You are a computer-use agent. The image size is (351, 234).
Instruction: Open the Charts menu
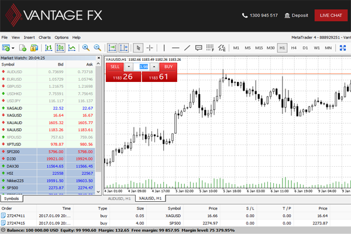point(44,37)
